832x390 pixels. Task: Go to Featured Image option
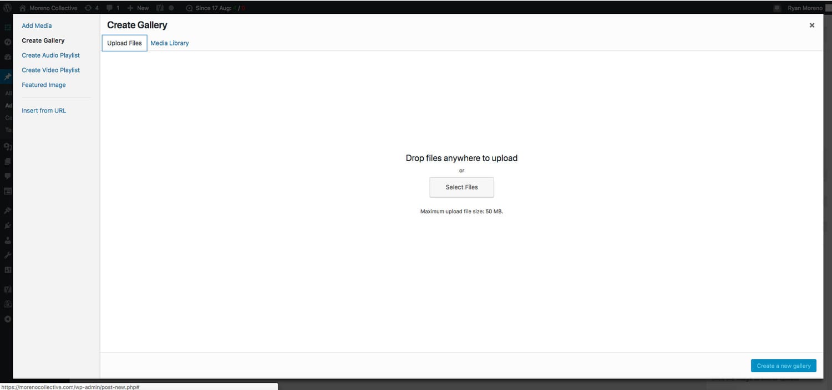click(44, 85)
